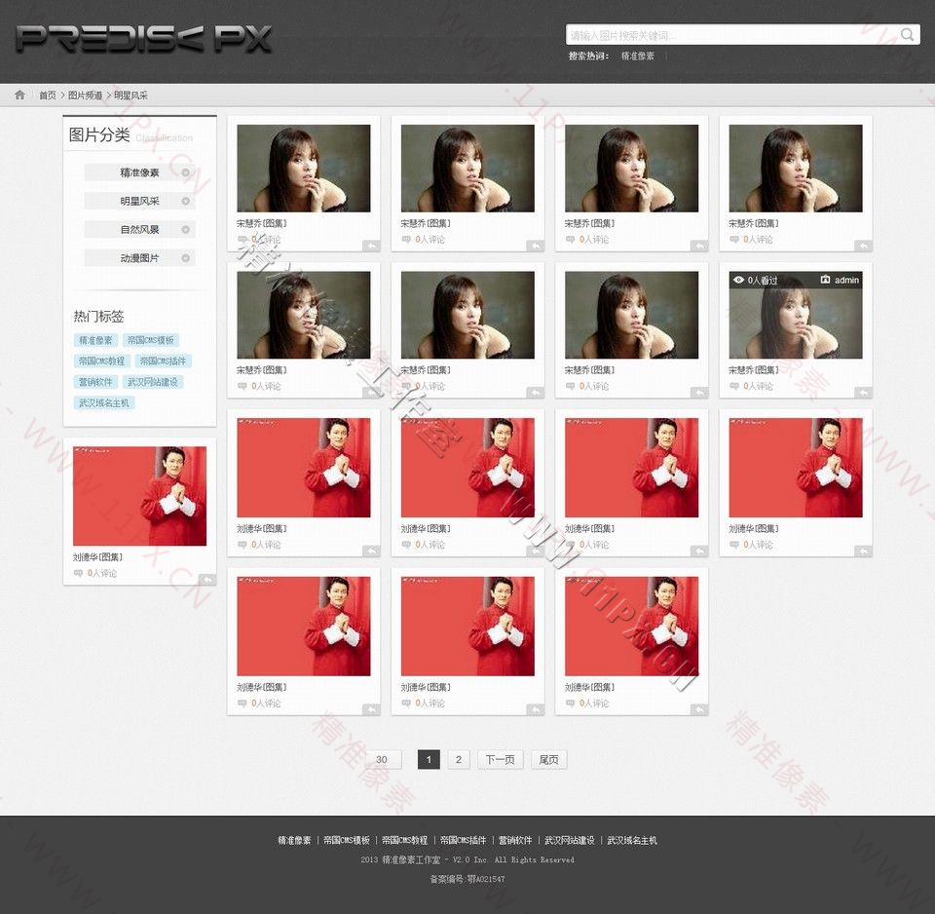Click 0人看过 view count on hovered card

tap(763, 280)
